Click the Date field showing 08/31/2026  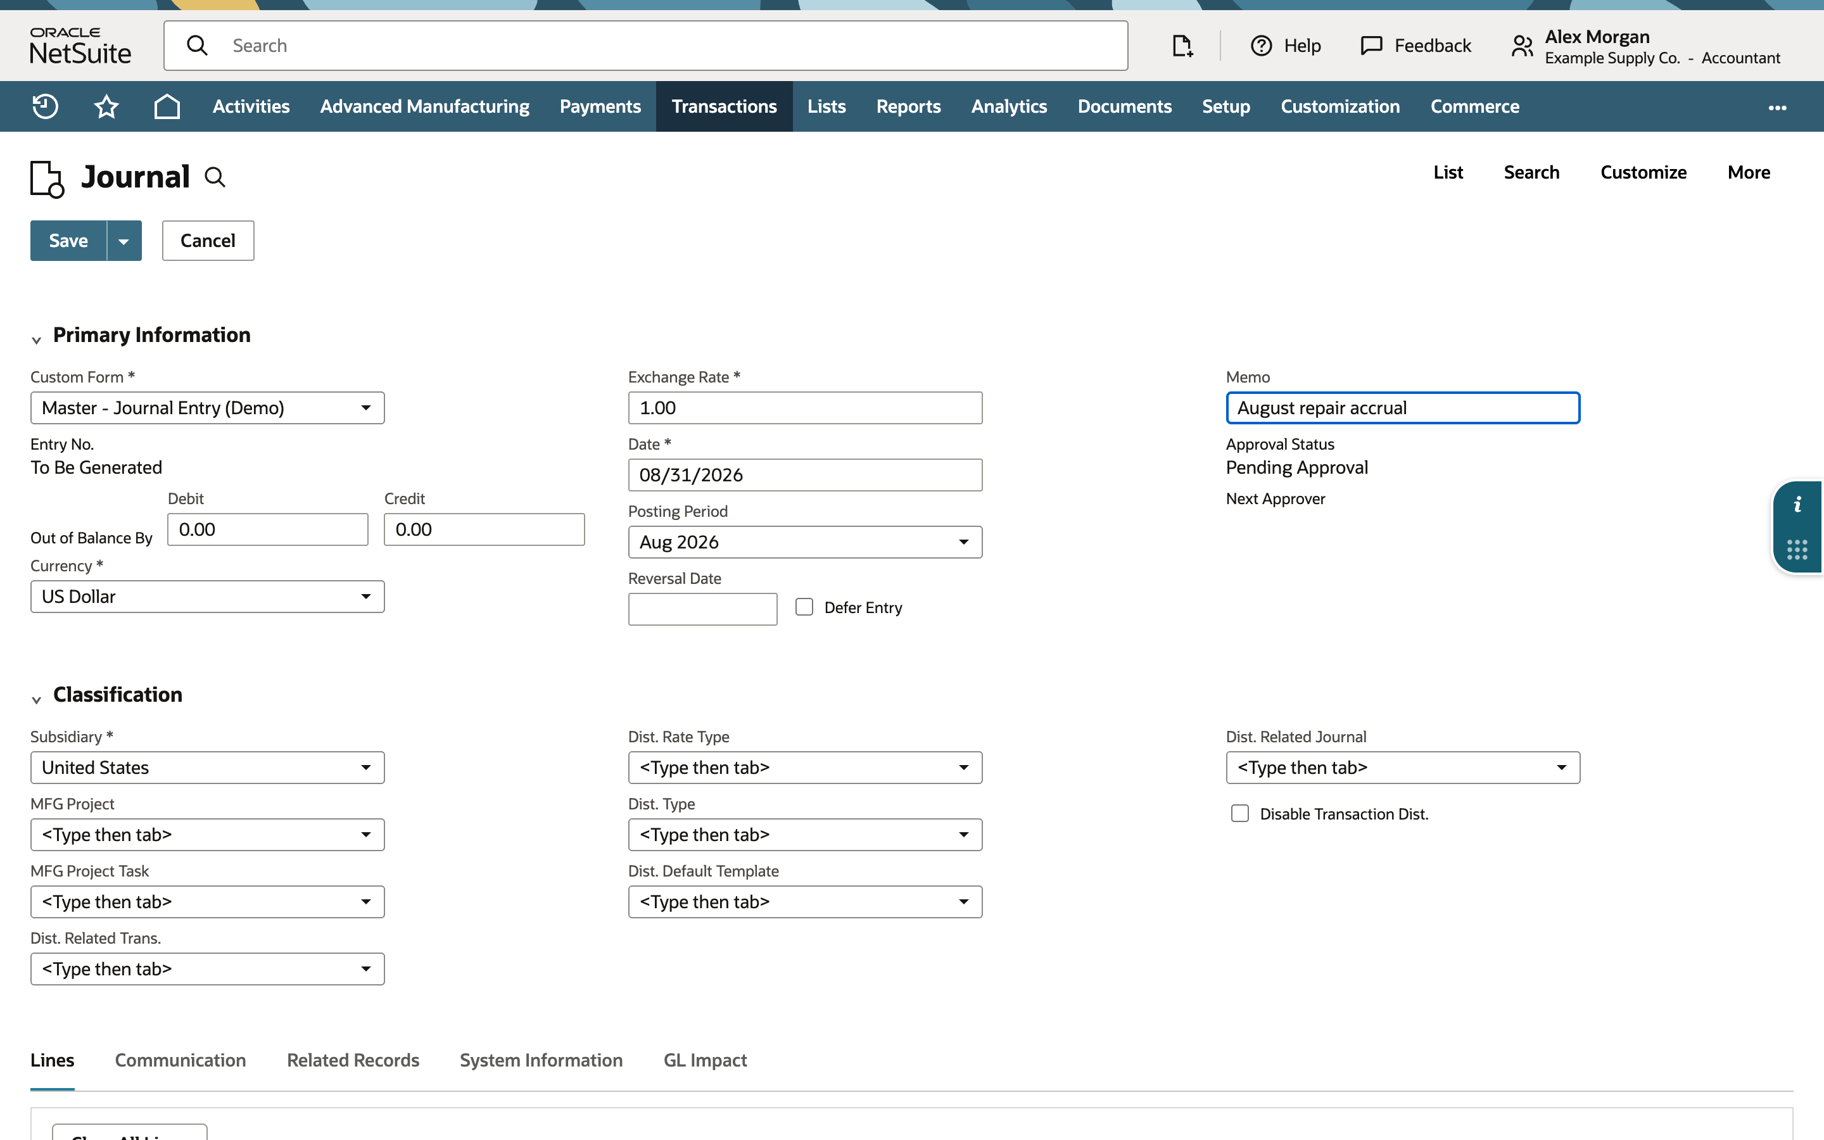(x=805, y=475)
